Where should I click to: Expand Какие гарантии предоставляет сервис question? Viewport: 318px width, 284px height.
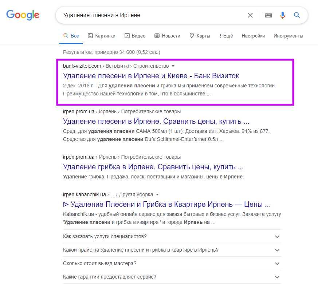[x=277, y=277]
